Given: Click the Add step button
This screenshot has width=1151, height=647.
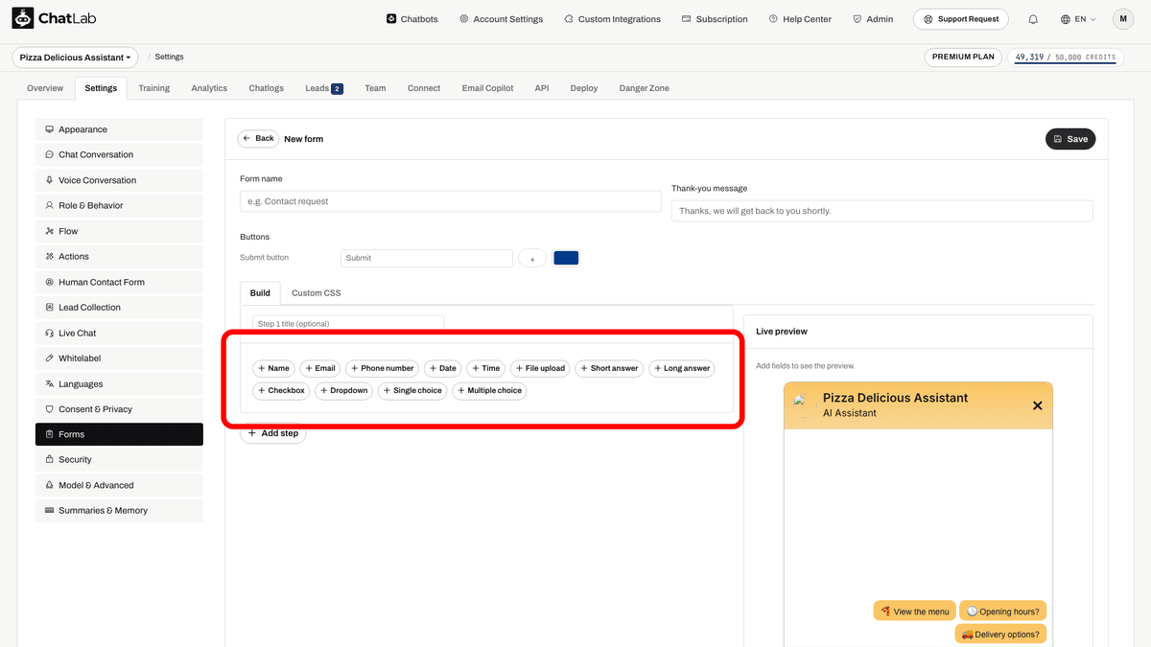Looking at the screenshot, I should (x=273, y=433).
